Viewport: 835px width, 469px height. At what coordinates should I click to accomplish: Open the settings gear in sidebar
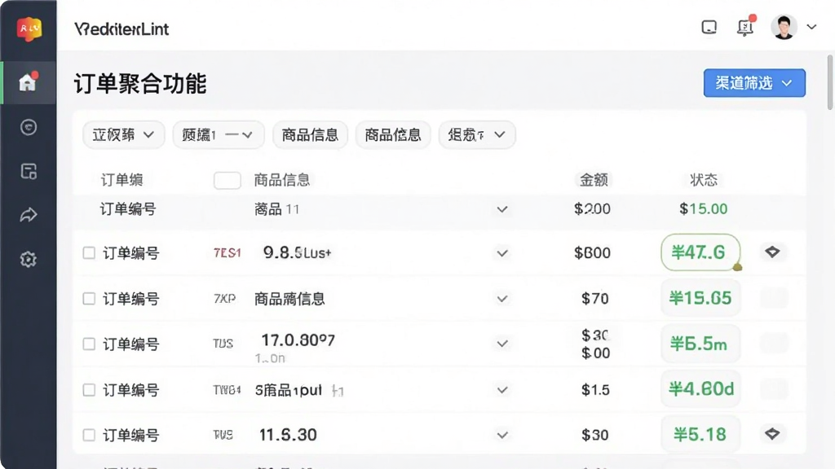pyautogui.click(x=29, y=260)
